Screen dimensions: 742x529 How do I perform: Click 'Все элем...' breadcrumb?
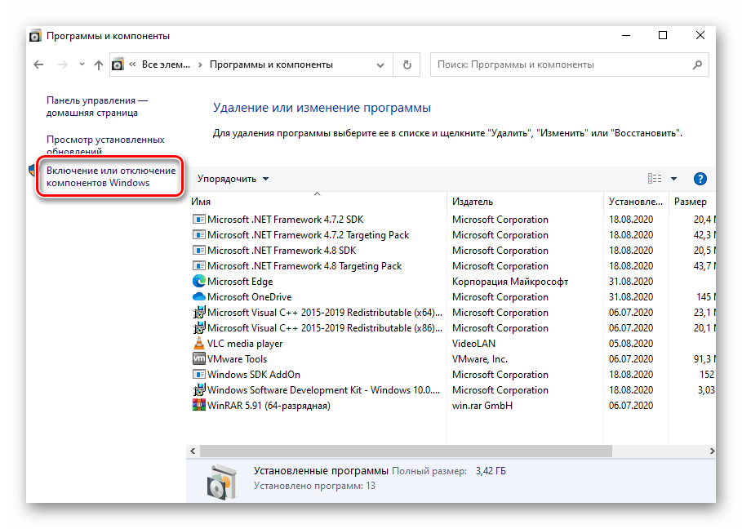coord(166,64)
